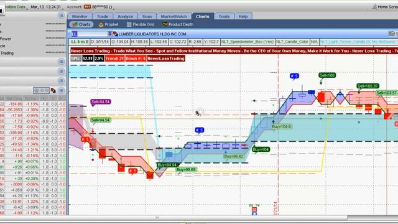Open the Home Screen button
This screenshot has height=224, width=398.
point(385,7)
